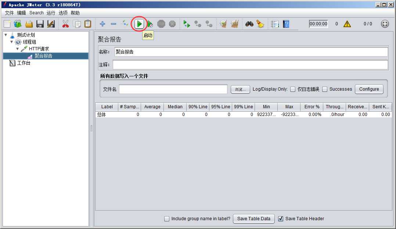Click the Clear results broom icon

pos(223,24)
